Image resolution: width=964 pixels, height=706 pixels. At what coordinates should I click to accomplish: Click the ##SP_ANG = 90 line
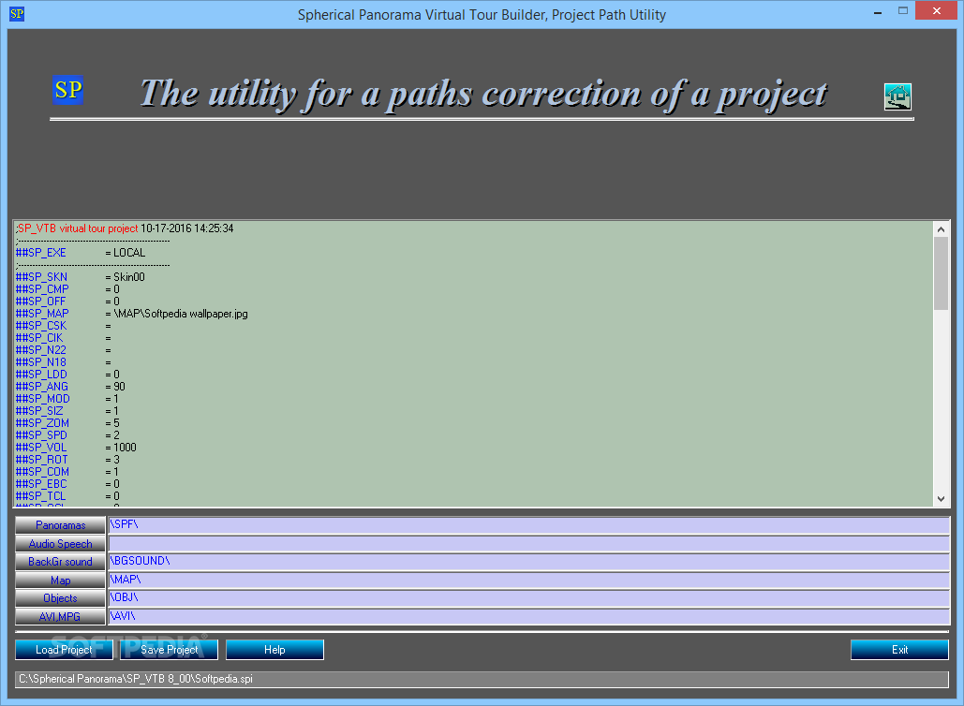(70, 387)
